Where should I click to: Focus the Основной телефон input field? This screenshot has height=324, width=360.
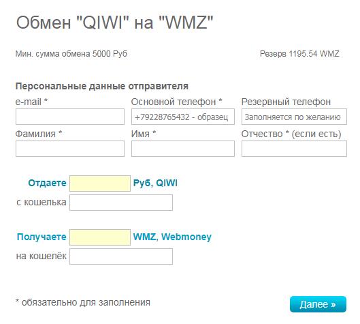tap(183, 117)
